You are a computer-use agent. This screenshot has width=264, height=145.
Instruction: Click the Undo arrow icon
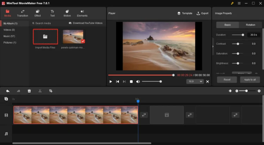8,91
